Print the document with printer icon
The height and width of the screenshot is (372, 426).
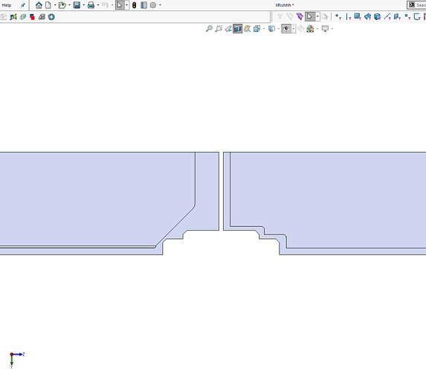91,5
